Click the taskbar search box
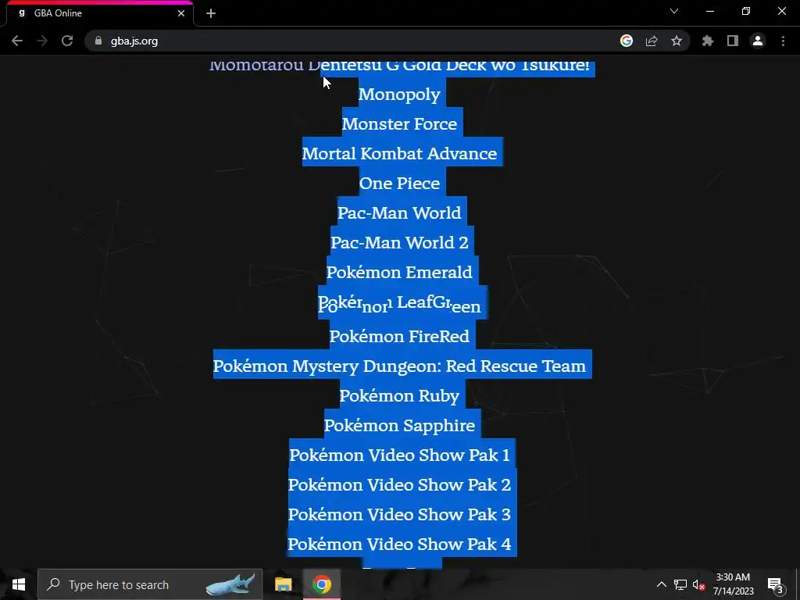The width and height of the screenshot is (800, 600). tap(150, 584)
